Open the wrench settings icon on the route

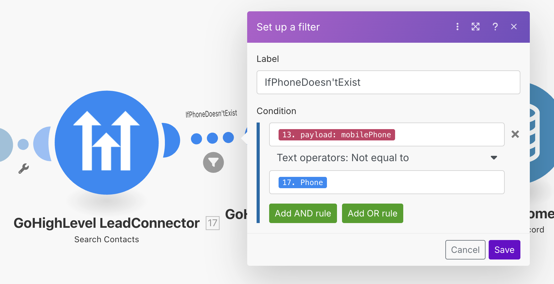24,168
